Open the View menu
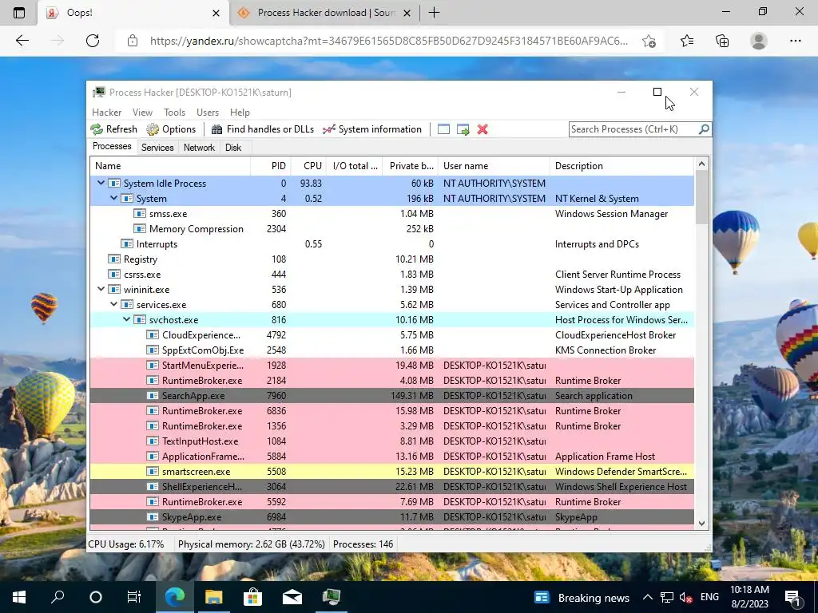Image resolution: width=818 pixels, height=613 pixels. click(x=142, y=112)
